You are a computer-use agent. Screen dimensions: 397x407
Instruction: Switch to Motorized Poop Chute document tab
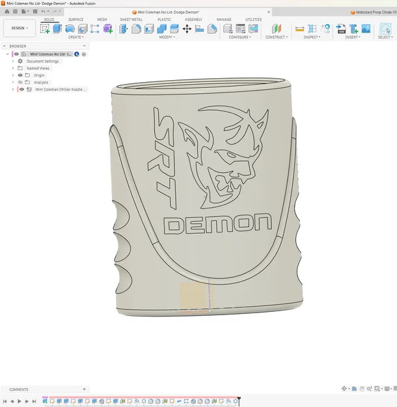pyautogui.click(x=374, y=12)
